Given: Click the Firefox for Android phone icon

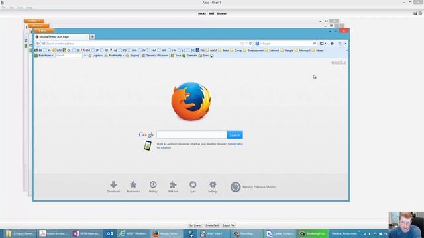Looking at the screenshot, I should click(148, 145).
